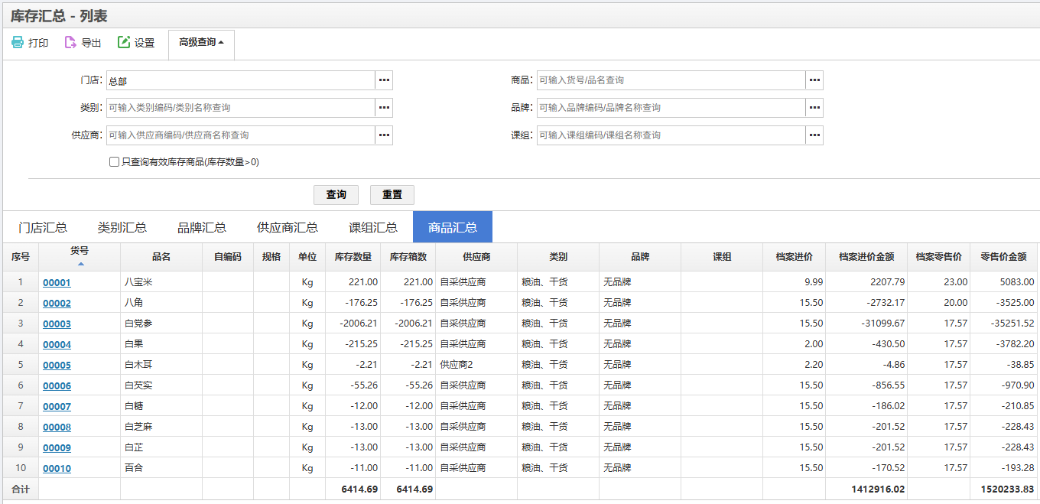This screenshot has height=504, width=1040.
Task: Open product link 00005
Action: click(57, 365)
